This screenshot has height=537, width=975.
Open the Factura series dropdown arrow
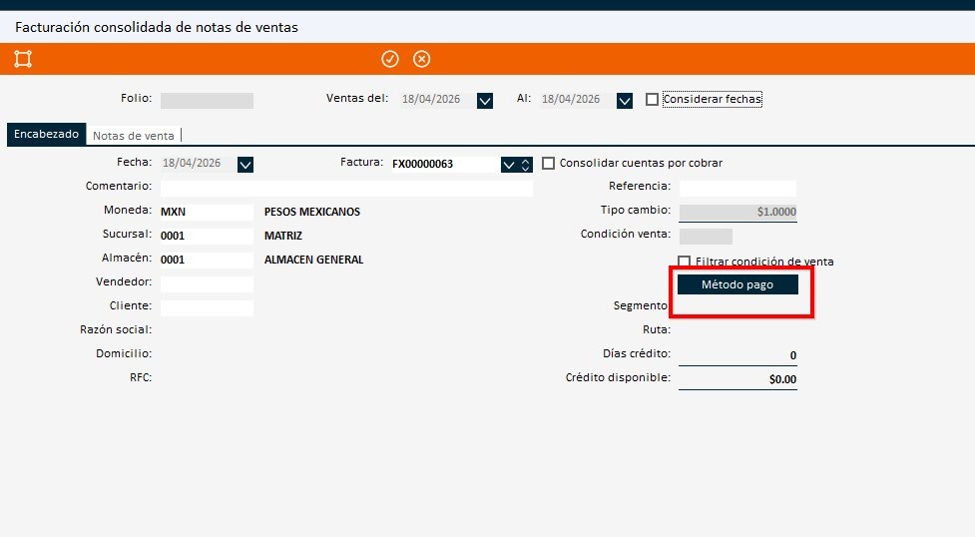click(x=509, y=165)
